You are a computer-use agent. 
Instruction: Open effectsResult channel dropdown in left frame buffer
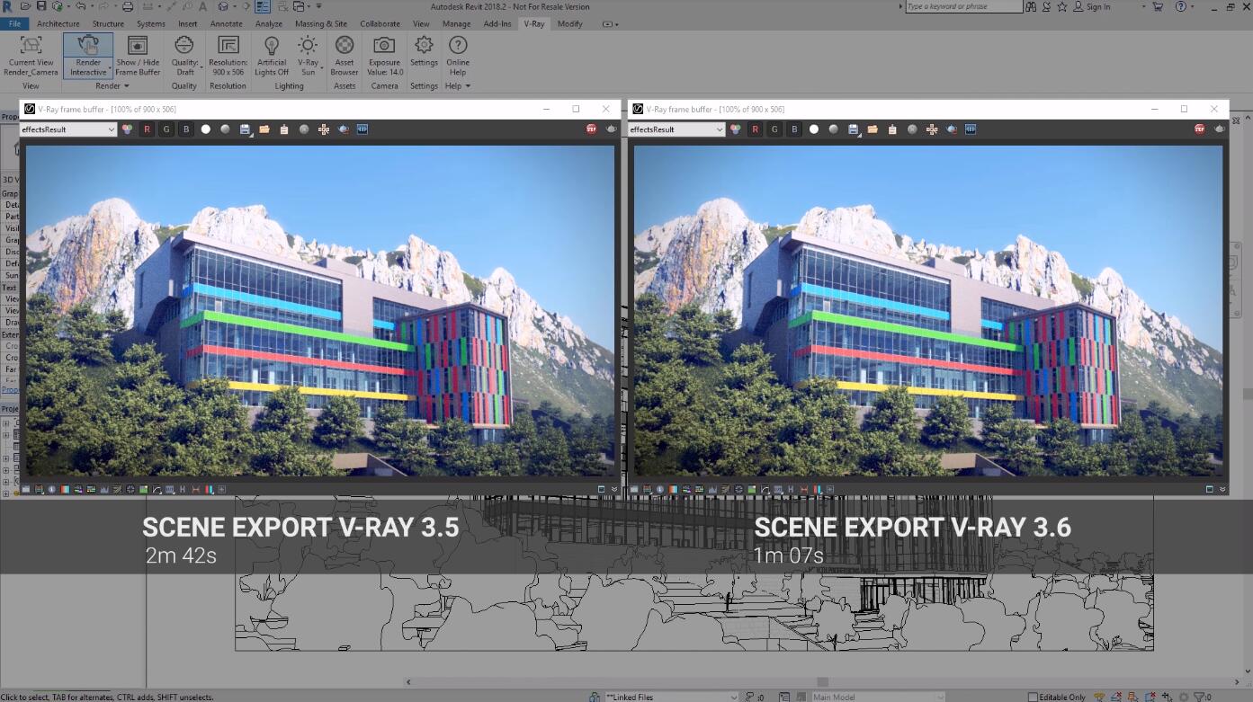tap(68, 129)
